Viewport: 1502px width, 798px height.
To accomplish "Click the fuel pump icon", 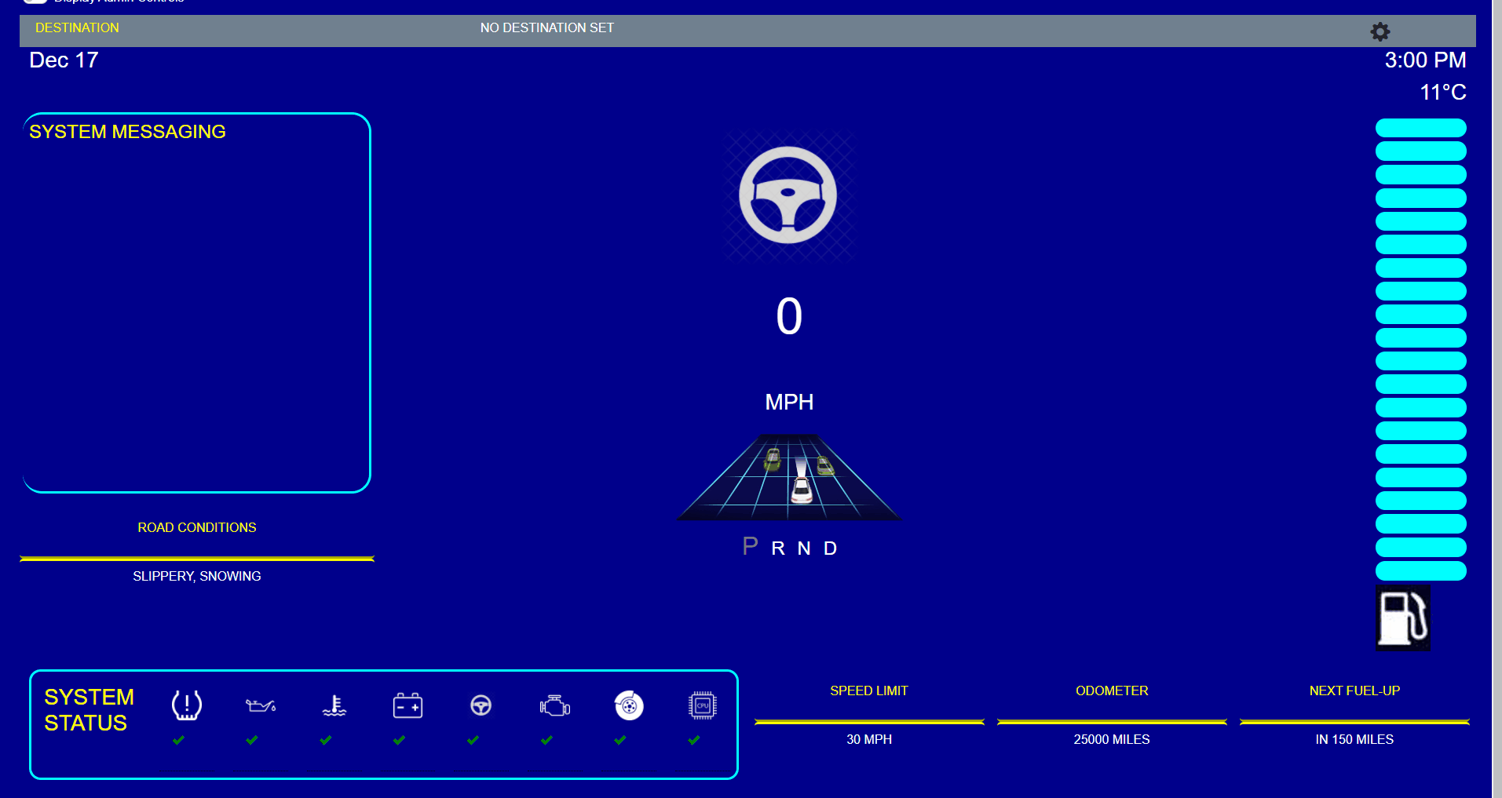I will pos(1402,618).
